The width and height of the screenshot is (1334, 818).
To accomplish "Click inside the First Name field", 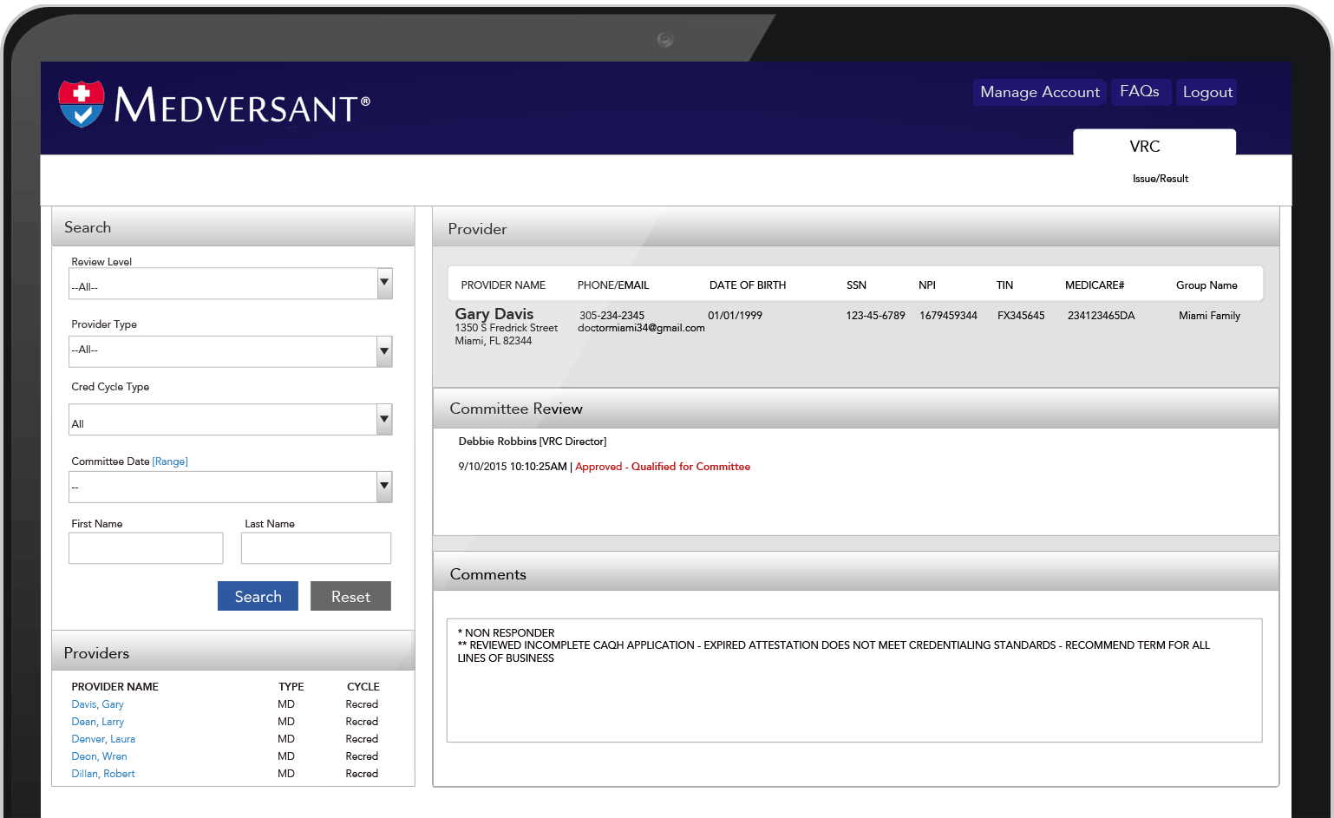I will 145,547.
